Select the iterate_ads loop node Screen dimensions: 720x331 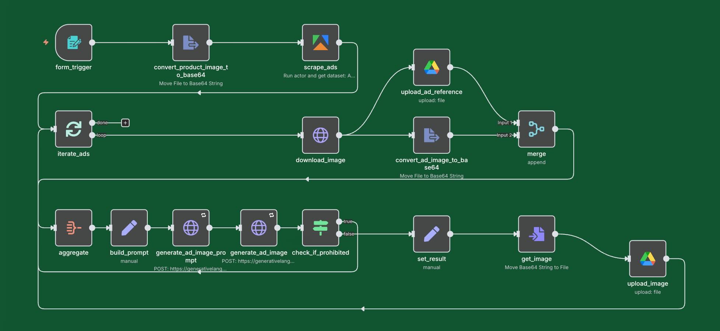click(x=74, y=129)
